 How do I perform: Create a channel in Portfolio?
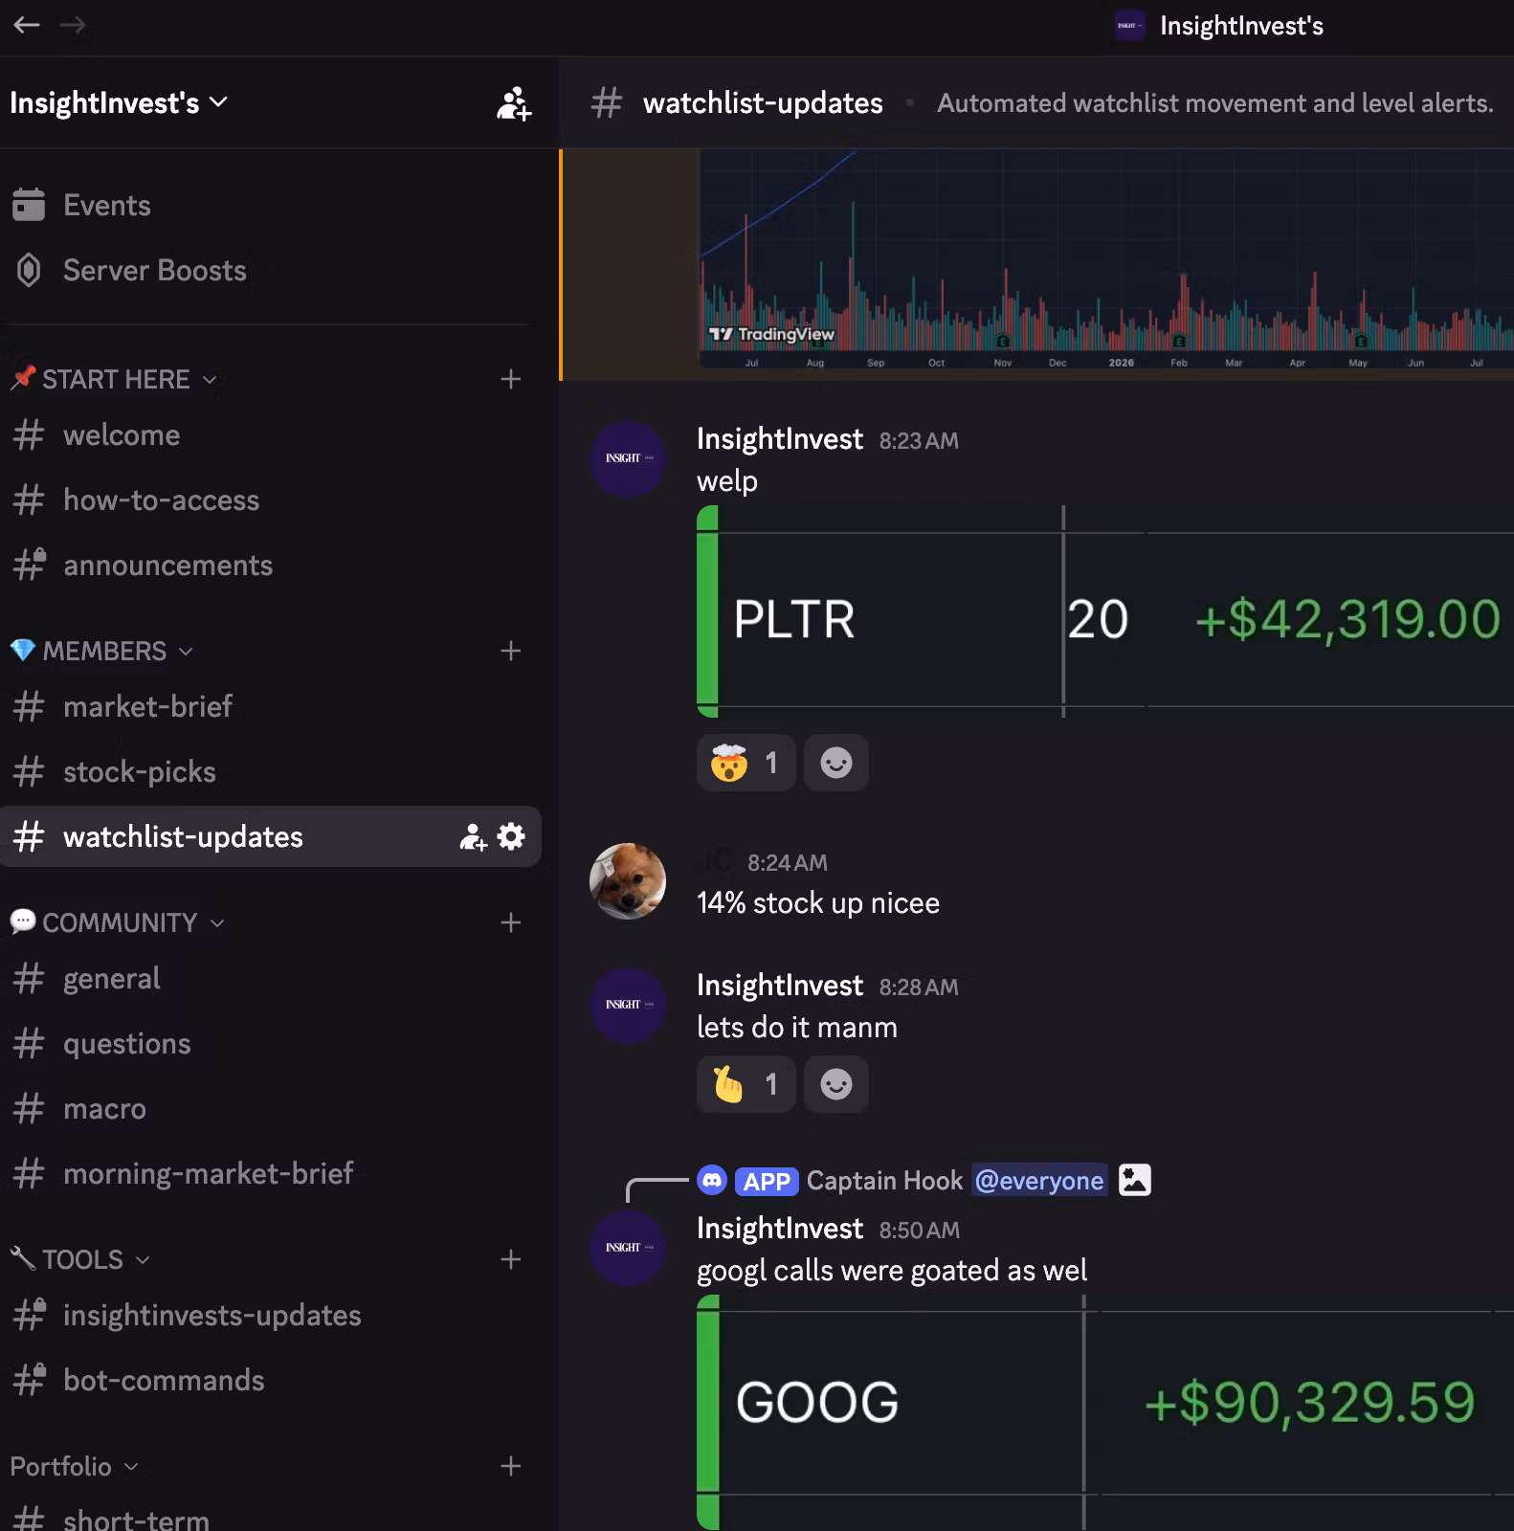[511, 1466]
